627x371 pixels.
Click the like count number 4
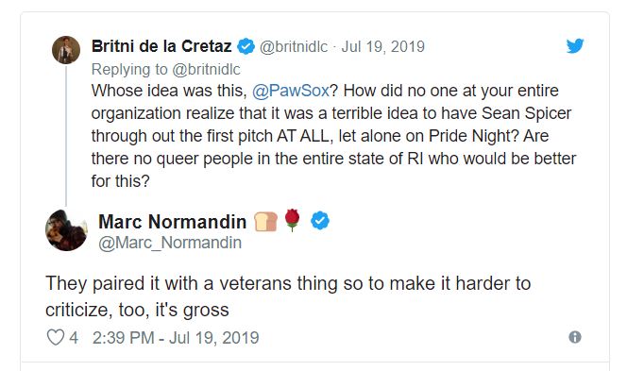[74, 338]
